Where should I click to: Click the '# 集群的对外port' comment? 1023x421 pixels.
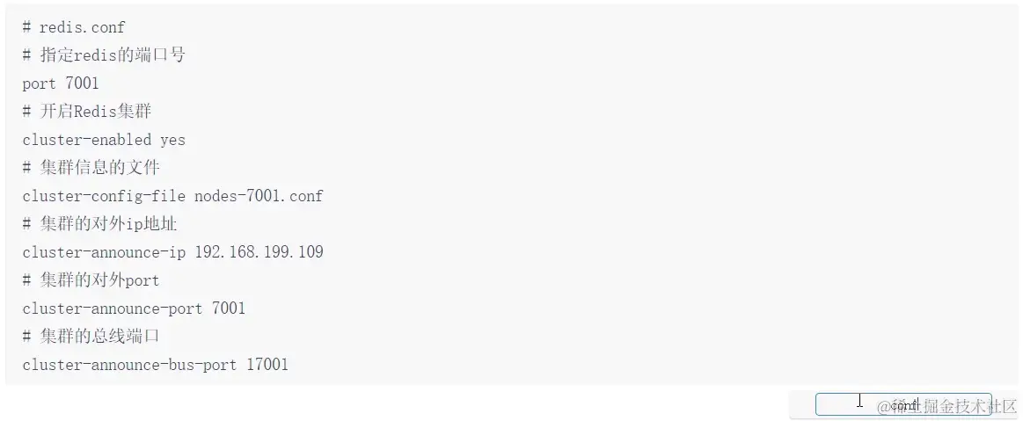(91, 280)
